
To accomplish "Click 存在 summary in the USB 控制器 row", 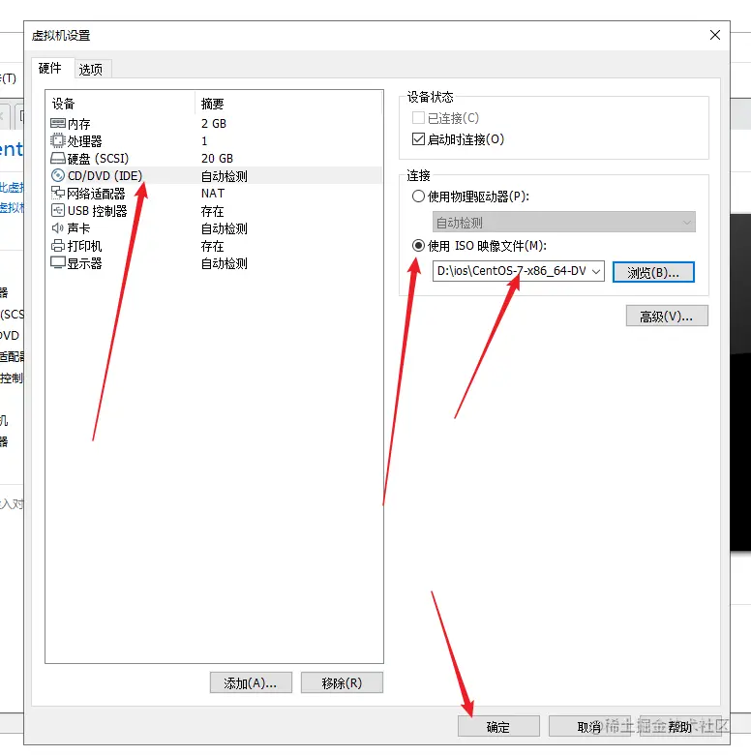I will pyautogui.click(x=212, y=211).
